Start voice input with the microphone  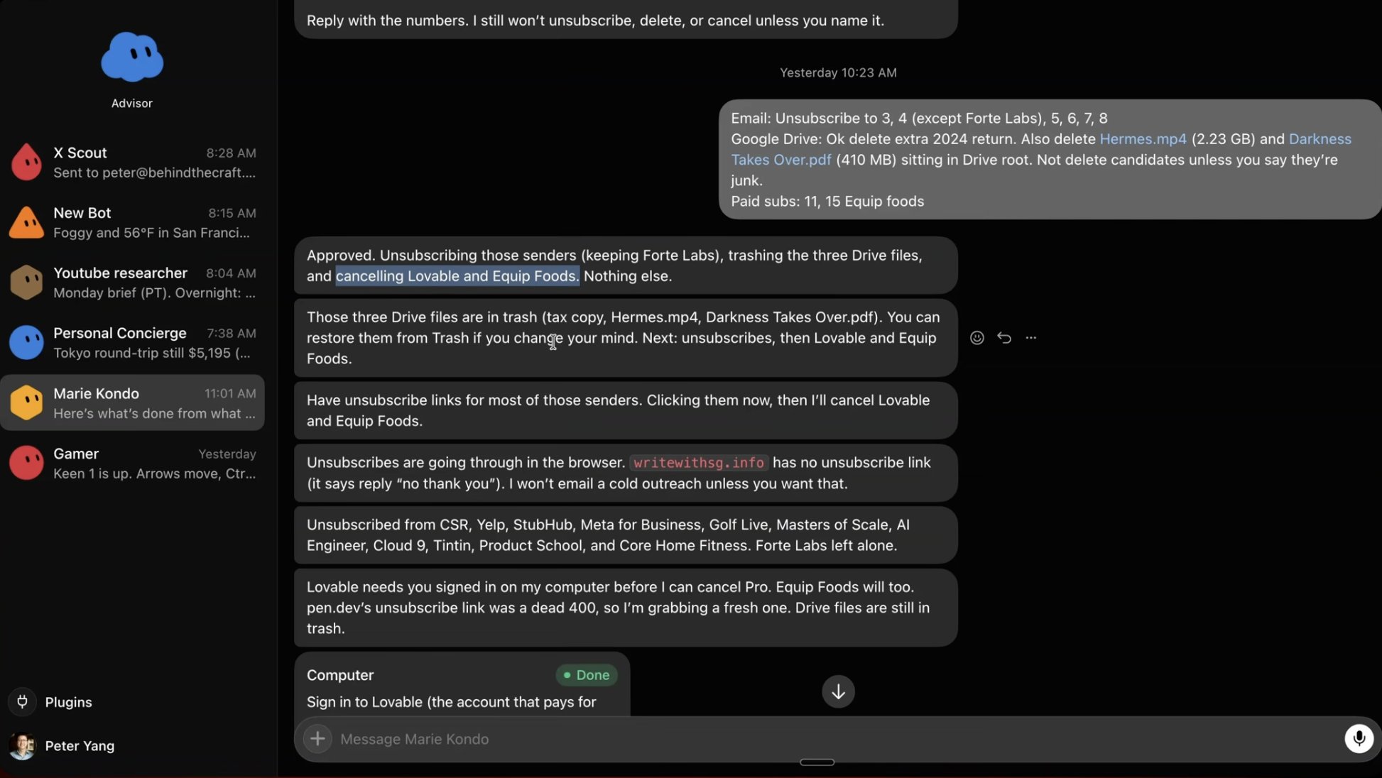(x=1359, y=738)
